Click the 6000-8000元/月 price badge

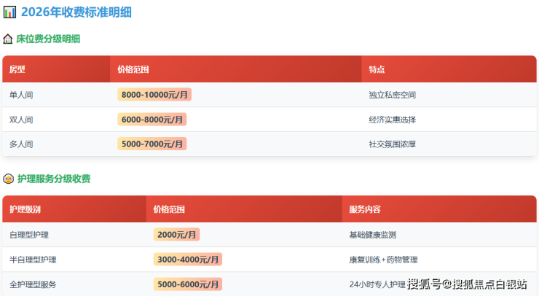point(152,120)
